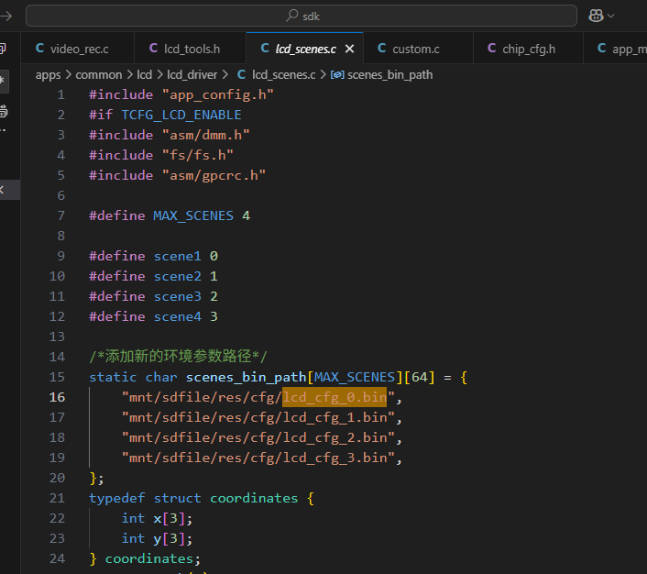Click the "asm/dmm.h" include string

click(x=205, y=135)
